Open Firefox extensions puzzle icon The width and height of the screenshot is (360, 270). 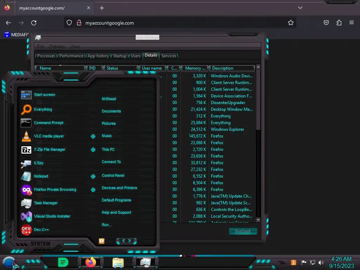pyautogui.click(x=339, y=22)
